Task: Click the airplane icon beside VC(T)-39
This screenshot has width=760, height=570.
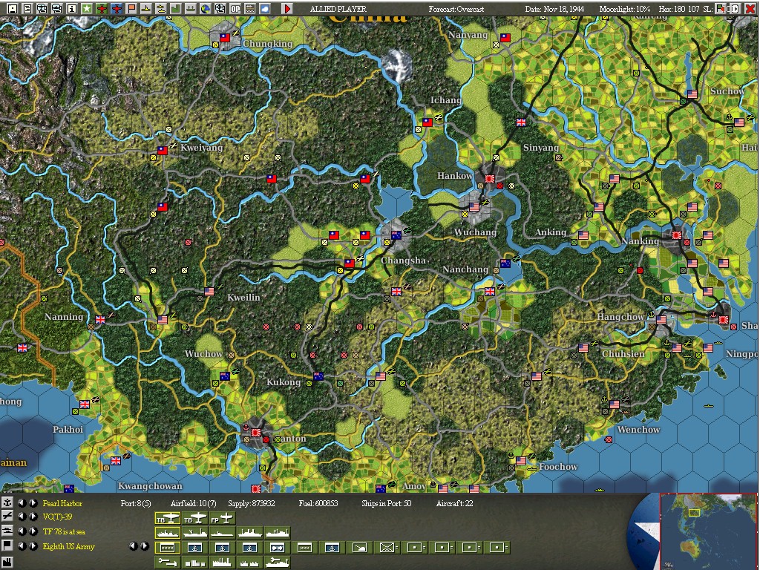Action: 7,517
